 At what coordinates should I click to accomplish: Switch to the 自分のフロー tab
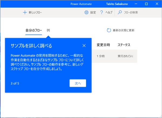click(x=34, y=30)
